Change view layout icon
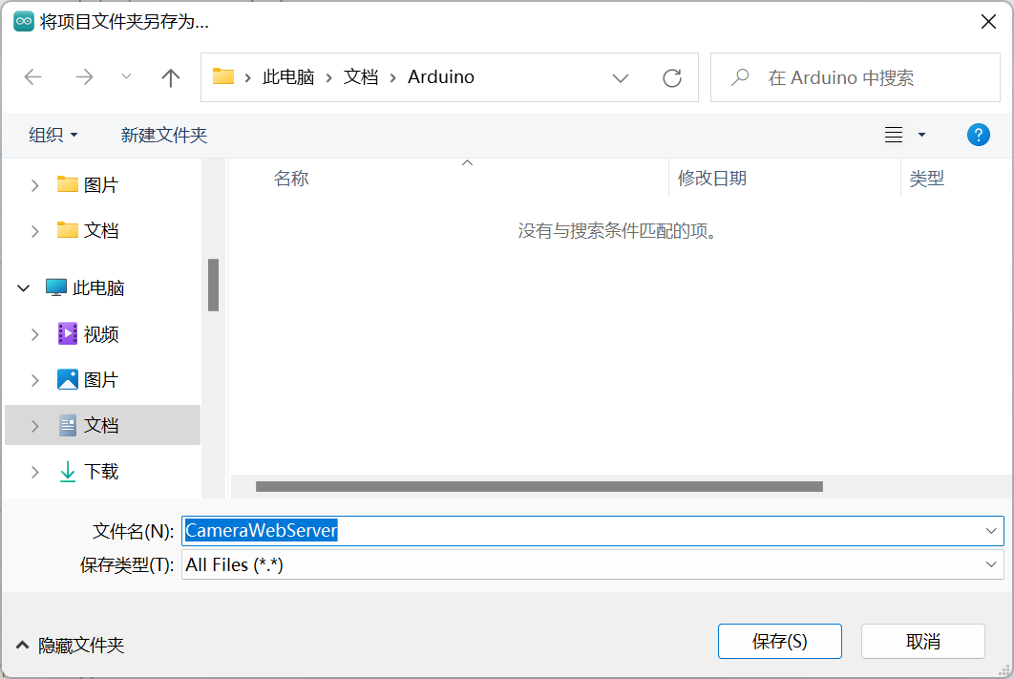Viewport: 1014px width, 679px height. 894,135
